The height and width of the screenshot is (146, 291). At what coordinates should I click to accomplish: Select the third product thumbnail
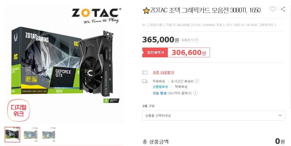49,134
